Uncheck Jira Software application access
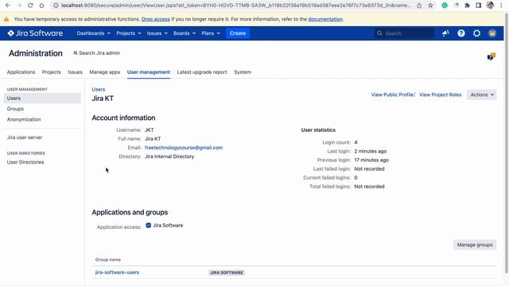The image size is (509, 286). 149,225
